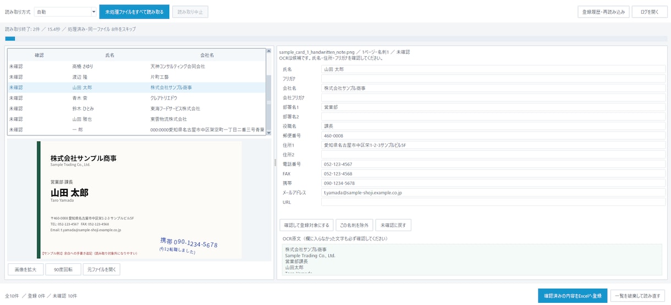Click the blue progress bar
The height and width of the screenshot is (305, 671).
(10, 39)
